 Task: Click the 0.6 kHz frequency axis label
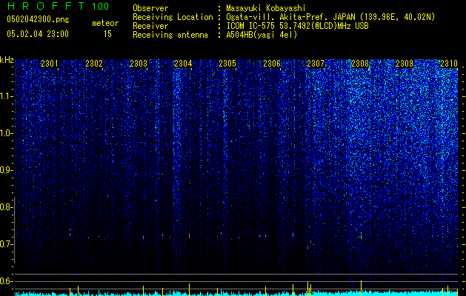coord(6,281)
